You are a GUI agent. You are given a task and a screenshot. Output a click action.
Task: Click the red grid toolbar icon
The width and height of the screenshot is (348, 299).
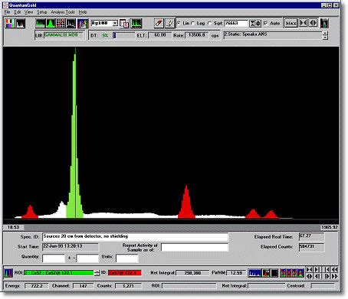click(x=61, y=24)
